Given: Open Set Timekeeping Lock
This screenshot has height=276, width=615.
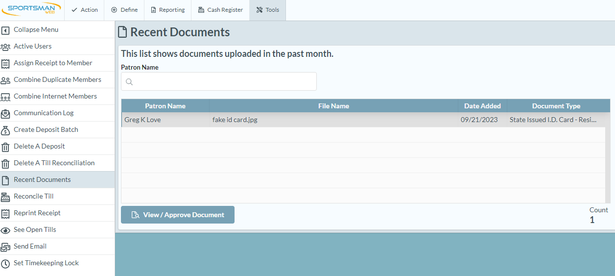Looking at the screenshot, I should click(57, 263).
